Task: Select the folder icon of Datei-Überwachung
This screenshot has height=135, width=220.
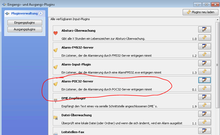Action: [x=56, y=118]
